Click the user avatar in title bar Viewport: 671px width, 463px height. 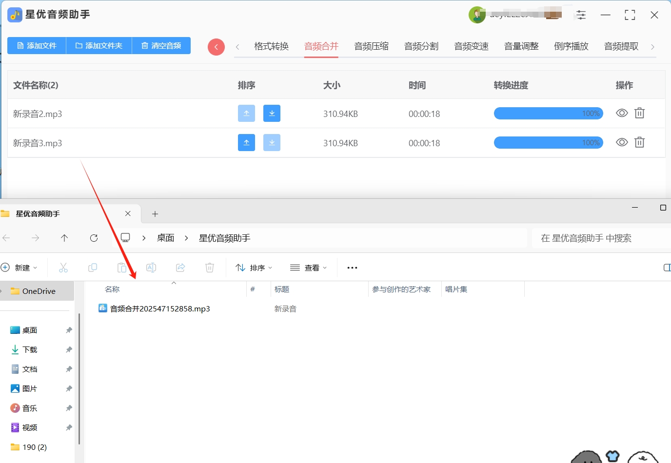tap(477, 15)
